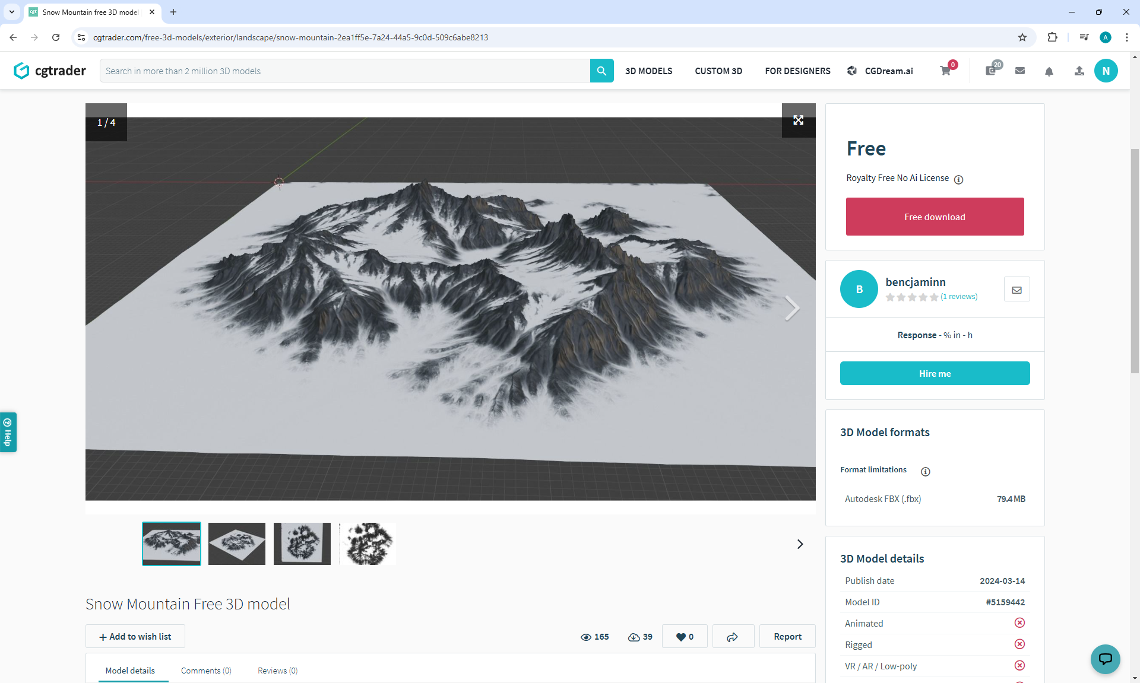Screen dimensions: 1140x683
Task: Open the messages envelope icon in header
Action: pyautogui.click(x=1020, y=71)
